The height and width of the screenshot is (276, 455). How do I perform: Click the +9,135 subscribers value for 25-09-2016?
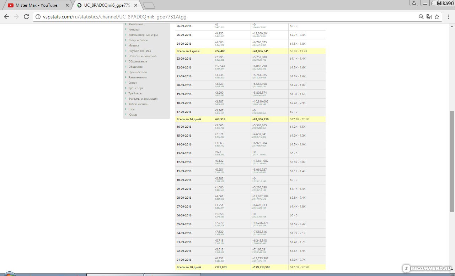(219, 33)
